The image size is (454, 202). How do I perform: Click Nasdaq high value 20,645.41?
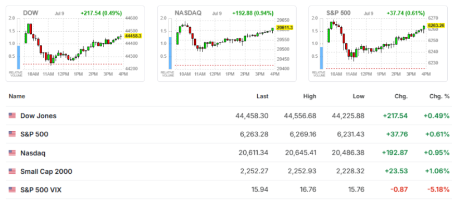301,153
